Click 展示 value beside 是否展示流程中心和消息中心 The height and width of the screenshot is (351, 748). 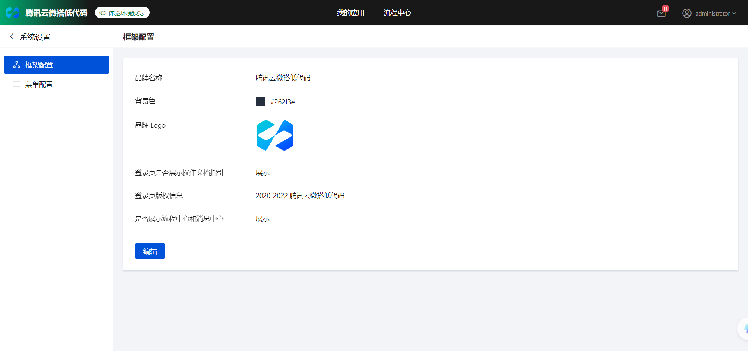coord(263,219)
